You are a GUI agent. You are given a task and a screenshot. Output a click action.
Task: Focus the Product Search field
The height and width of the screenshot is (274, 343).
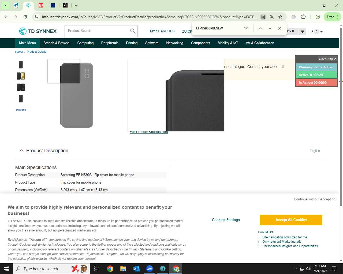pyautogui.click(x=97, y=31)
